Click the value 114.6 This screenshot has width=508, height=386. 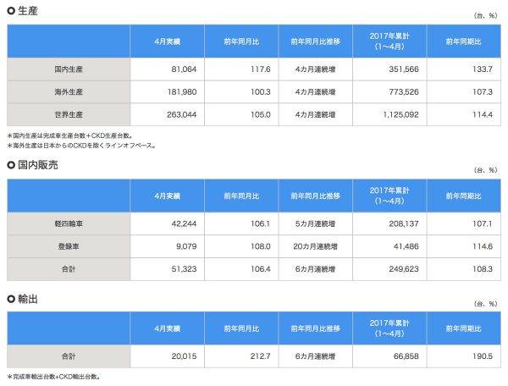[x=483, y=246]
